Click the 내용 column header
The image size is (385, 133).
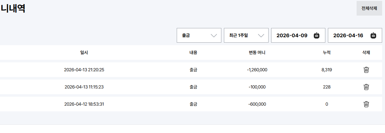click(x=193, y=52)
